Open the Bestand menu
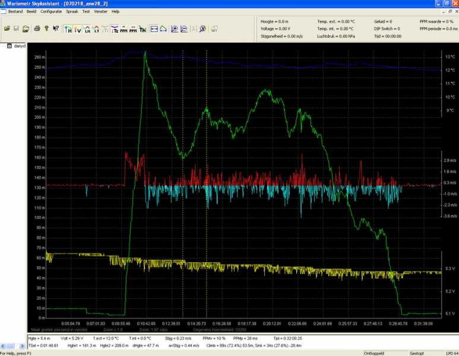 (15, 11)
